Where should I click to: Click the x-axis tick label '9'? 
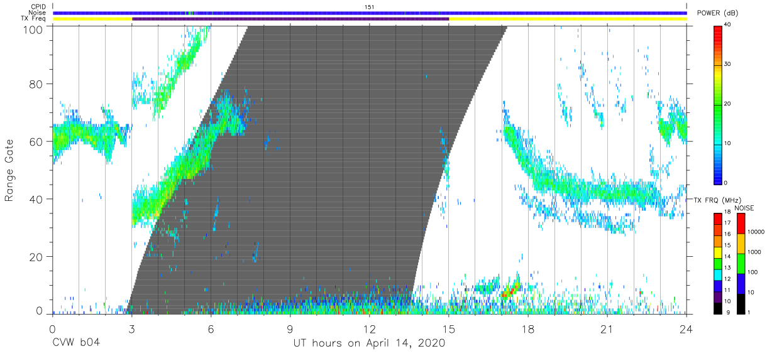(290, 328)
